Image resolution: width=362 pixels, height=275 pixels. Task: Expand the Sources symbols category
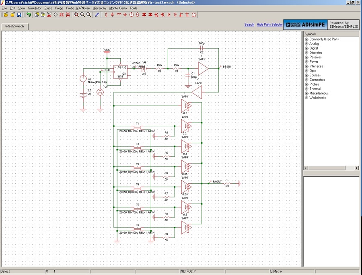307,75
